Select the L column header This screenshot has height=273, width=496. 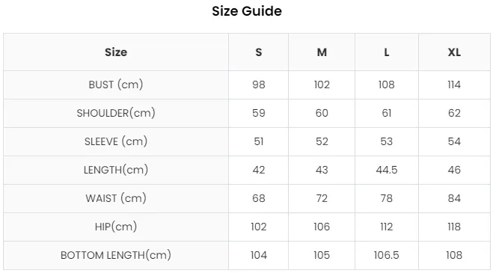[387, 52]
